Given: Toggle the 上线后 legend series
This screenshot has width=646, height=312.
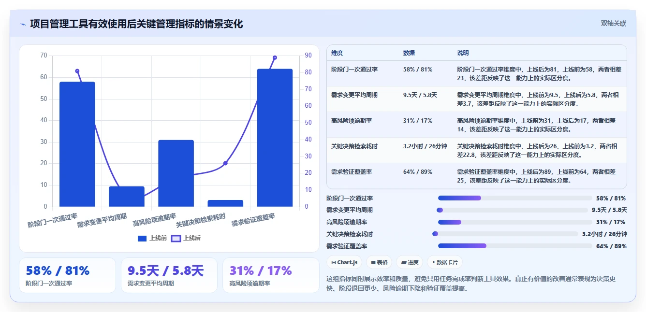Looking at the screenshot, I should click(186, 238).
